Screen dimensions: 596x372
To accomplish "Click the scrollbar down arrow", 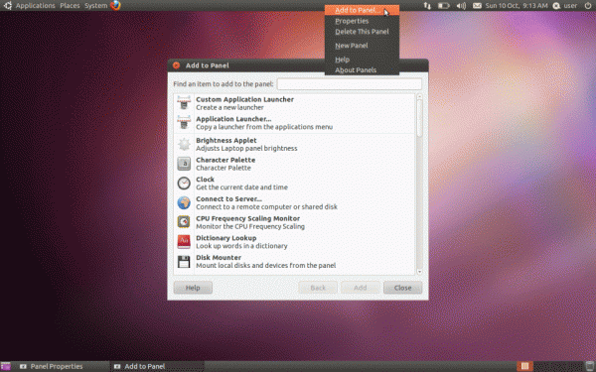I will pyautogui.click(x=419, y=272).
